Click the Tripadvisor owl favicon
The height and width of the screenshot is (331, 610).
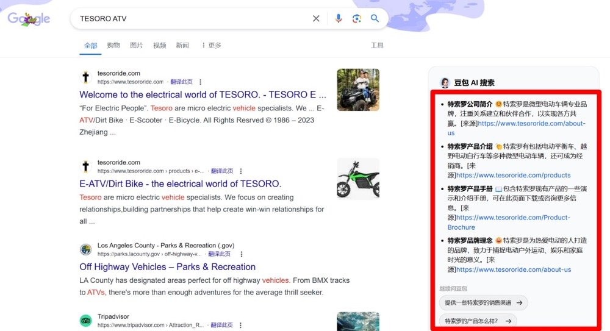(x=85, y=321)
